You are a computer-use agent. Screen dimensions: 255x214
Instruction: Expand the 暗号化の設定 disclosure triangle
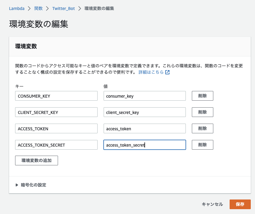(x=17, y=185)
